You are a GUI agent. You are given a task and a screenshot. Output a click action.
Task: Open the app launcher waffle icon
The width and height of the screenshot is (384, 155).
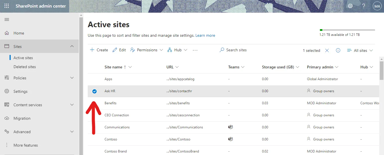pos(6,6)
